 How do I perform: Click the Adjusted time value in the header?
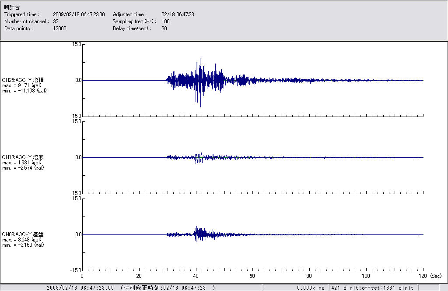(x=178, y=14)
